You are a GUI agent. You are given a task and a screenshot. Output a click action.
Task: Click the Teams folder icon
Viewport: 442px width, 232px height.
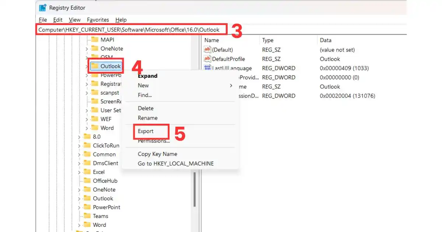click(x=87, y=216)
